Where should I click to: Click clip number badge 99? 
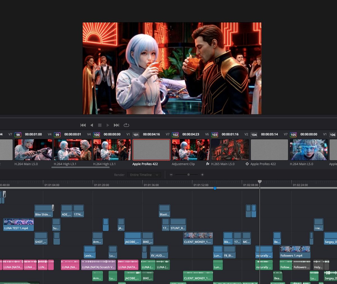click(57, 135)
